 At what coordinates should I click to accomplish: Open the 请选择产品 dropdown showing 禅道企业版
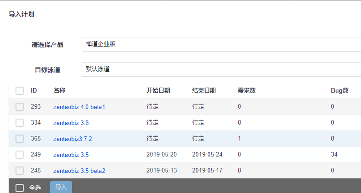click(221, 44)
